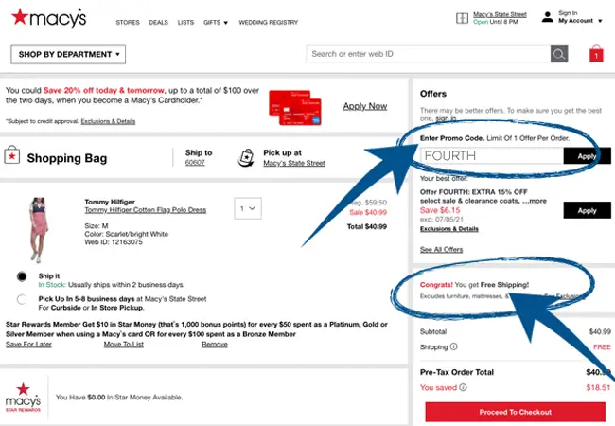
Task: Click the Tommy Hilfiger dress thumbnail
Action: point(39,229)
